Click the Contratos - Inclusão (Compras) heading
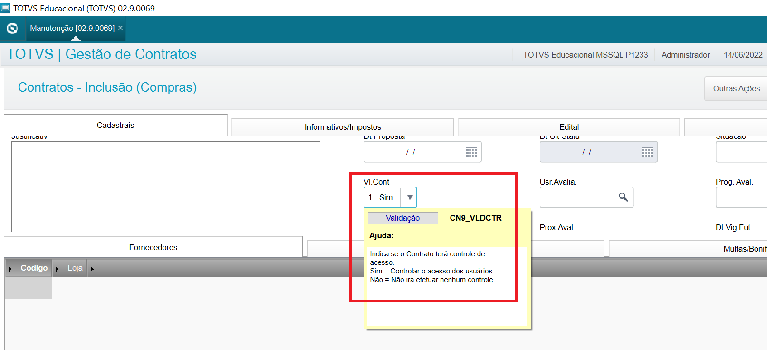The image size is (767, 350). pos(107,87)
